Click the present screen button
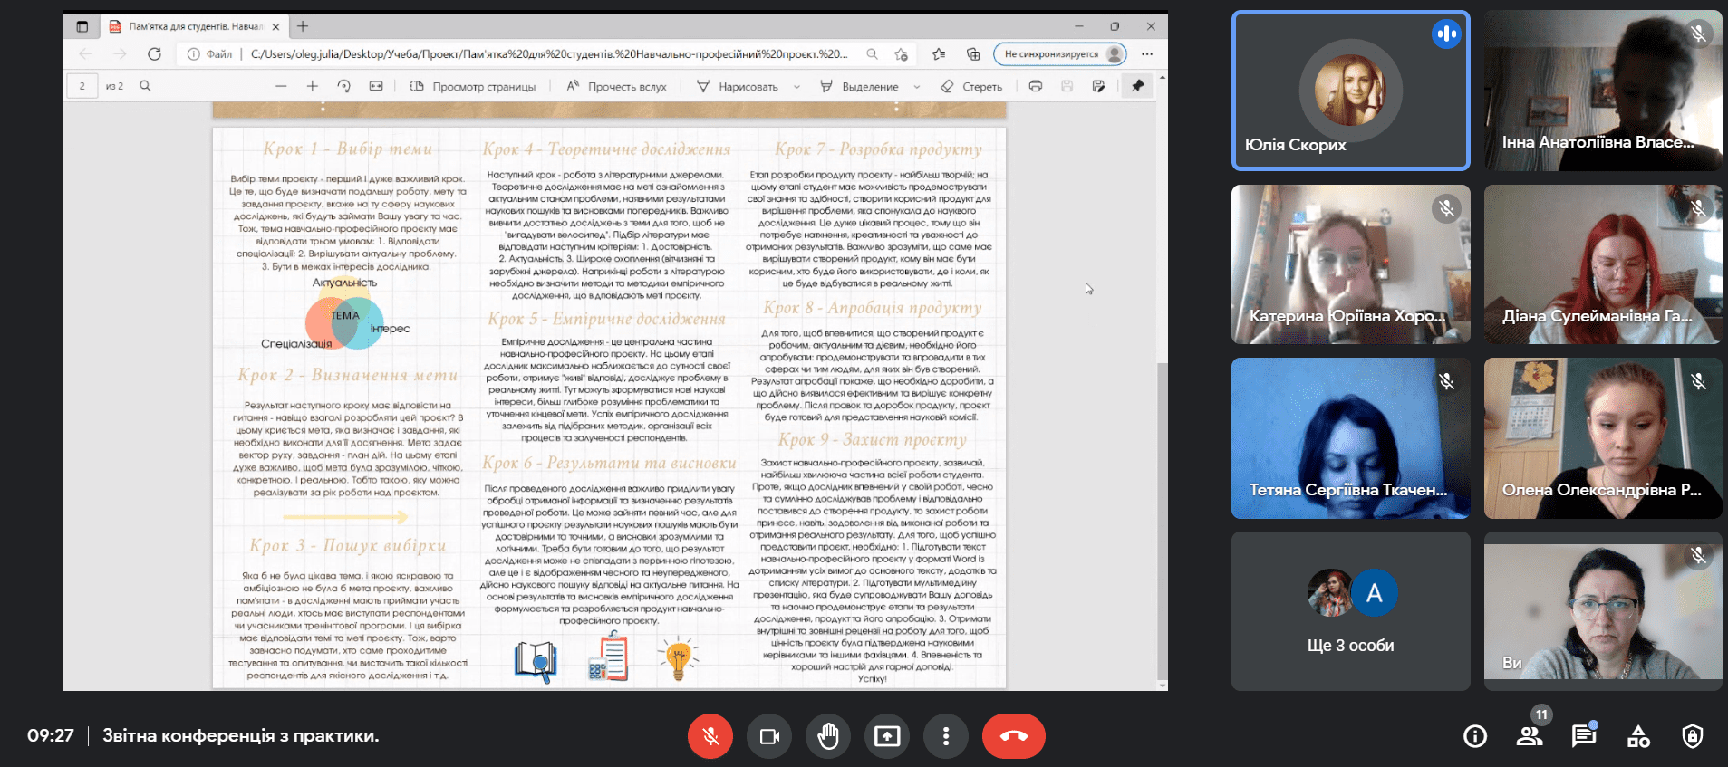The width and height of the screenshot is (1728, 767). coord(887,736)
